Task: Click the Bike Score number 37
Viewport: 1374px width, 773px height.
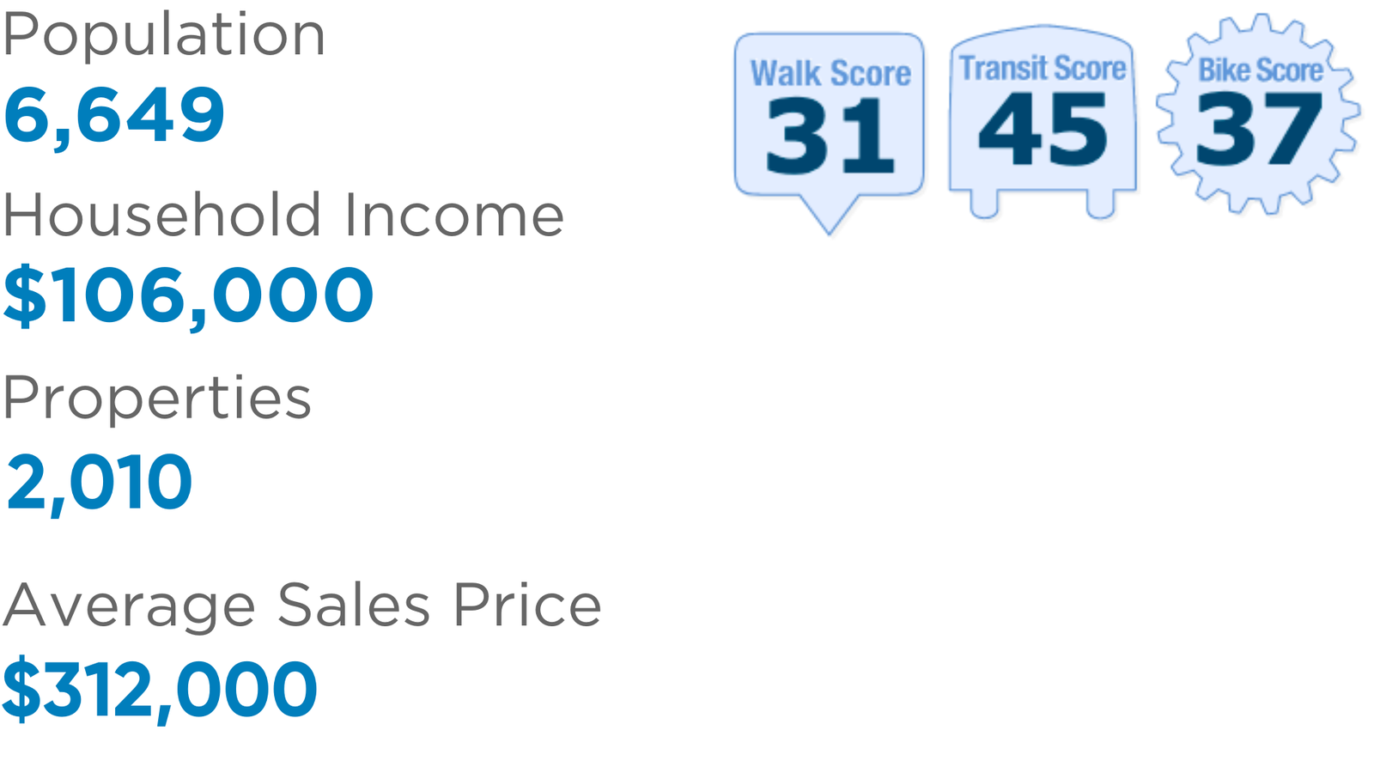Action: [1259, 129]
